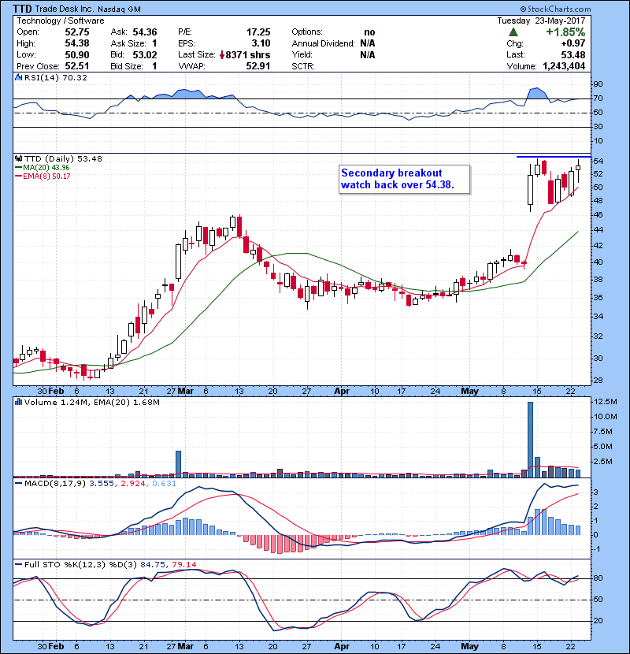Click the Options value 'no'
Screen dimensions: 630x654
[x=369, y=32]
